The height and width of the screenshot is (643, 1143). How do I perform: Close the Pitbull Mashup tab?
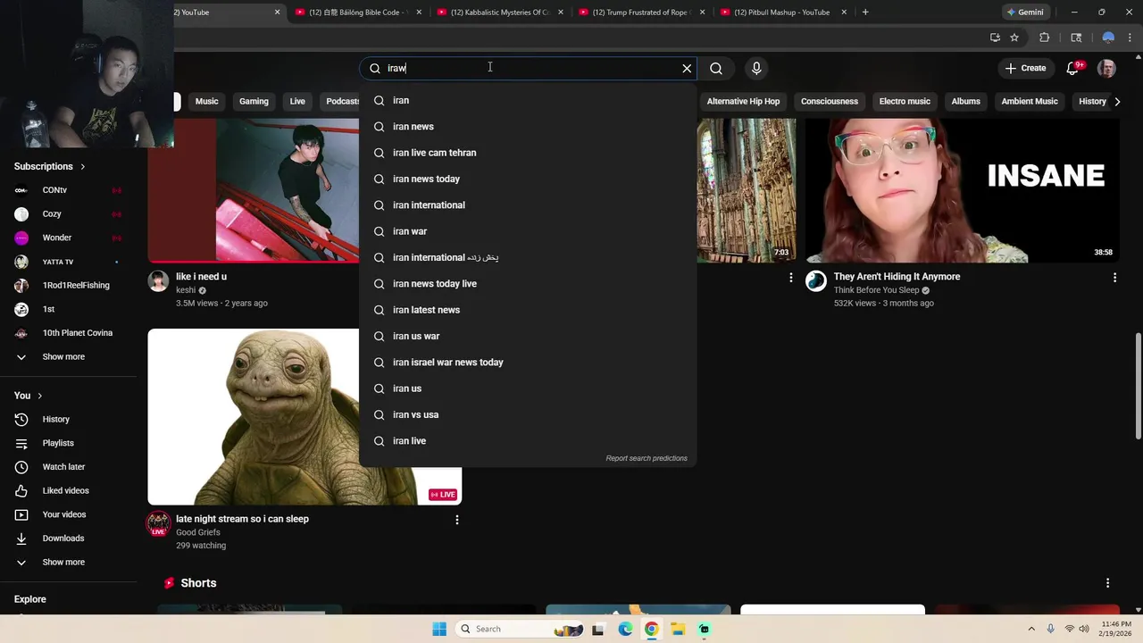(844, 13)
